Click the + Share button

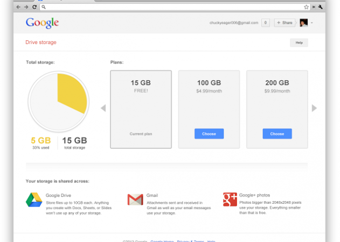(x=285, y=23)
